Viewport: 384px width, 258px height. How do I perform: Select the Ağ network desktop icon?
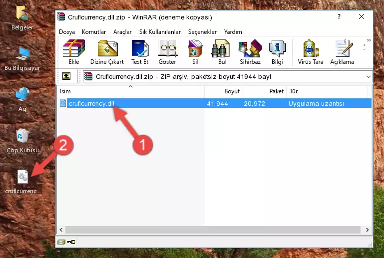pyautogui.click(x=22, y=99)
